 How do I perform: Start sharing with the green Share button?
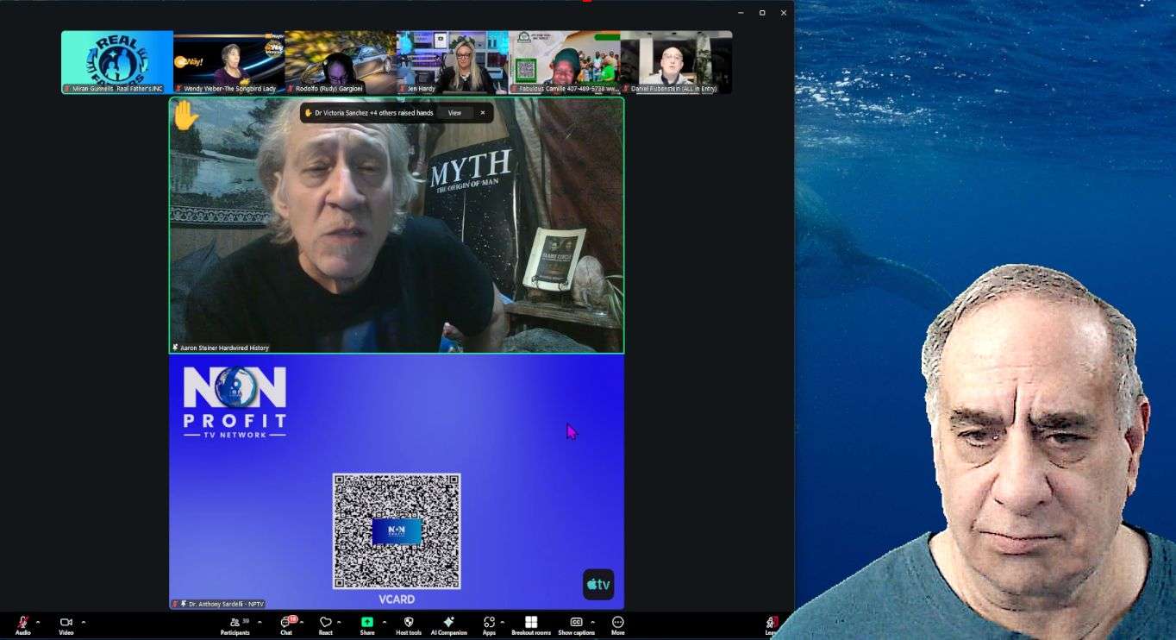tap(367, 624)
